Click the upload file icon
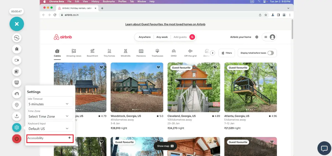 click(17, 116)
